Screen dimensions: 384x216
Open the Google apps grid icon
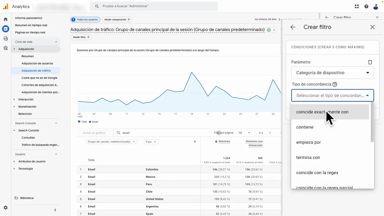357,6
